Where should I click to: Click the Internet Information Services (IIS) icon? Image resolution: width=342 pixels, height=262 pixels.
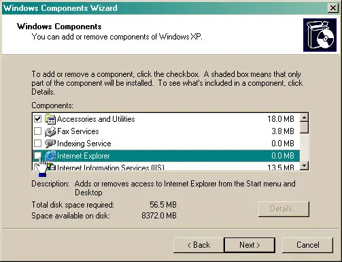pos(51,167)
